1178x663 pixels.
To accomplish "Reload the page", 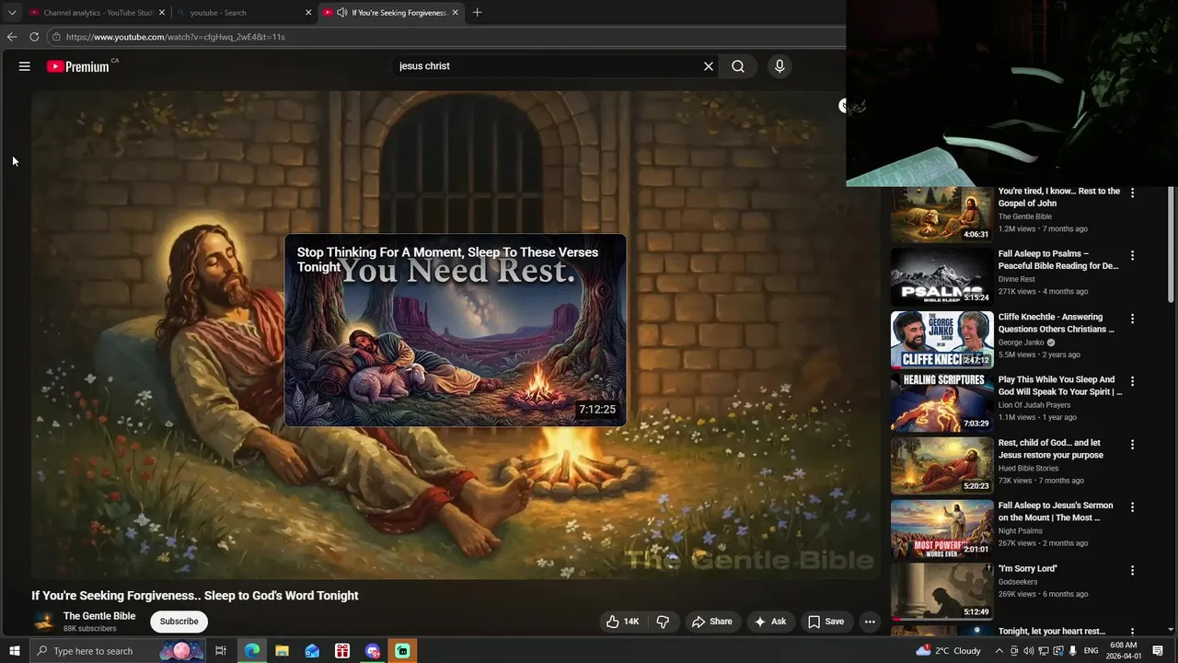I will [x=34, y=37].
